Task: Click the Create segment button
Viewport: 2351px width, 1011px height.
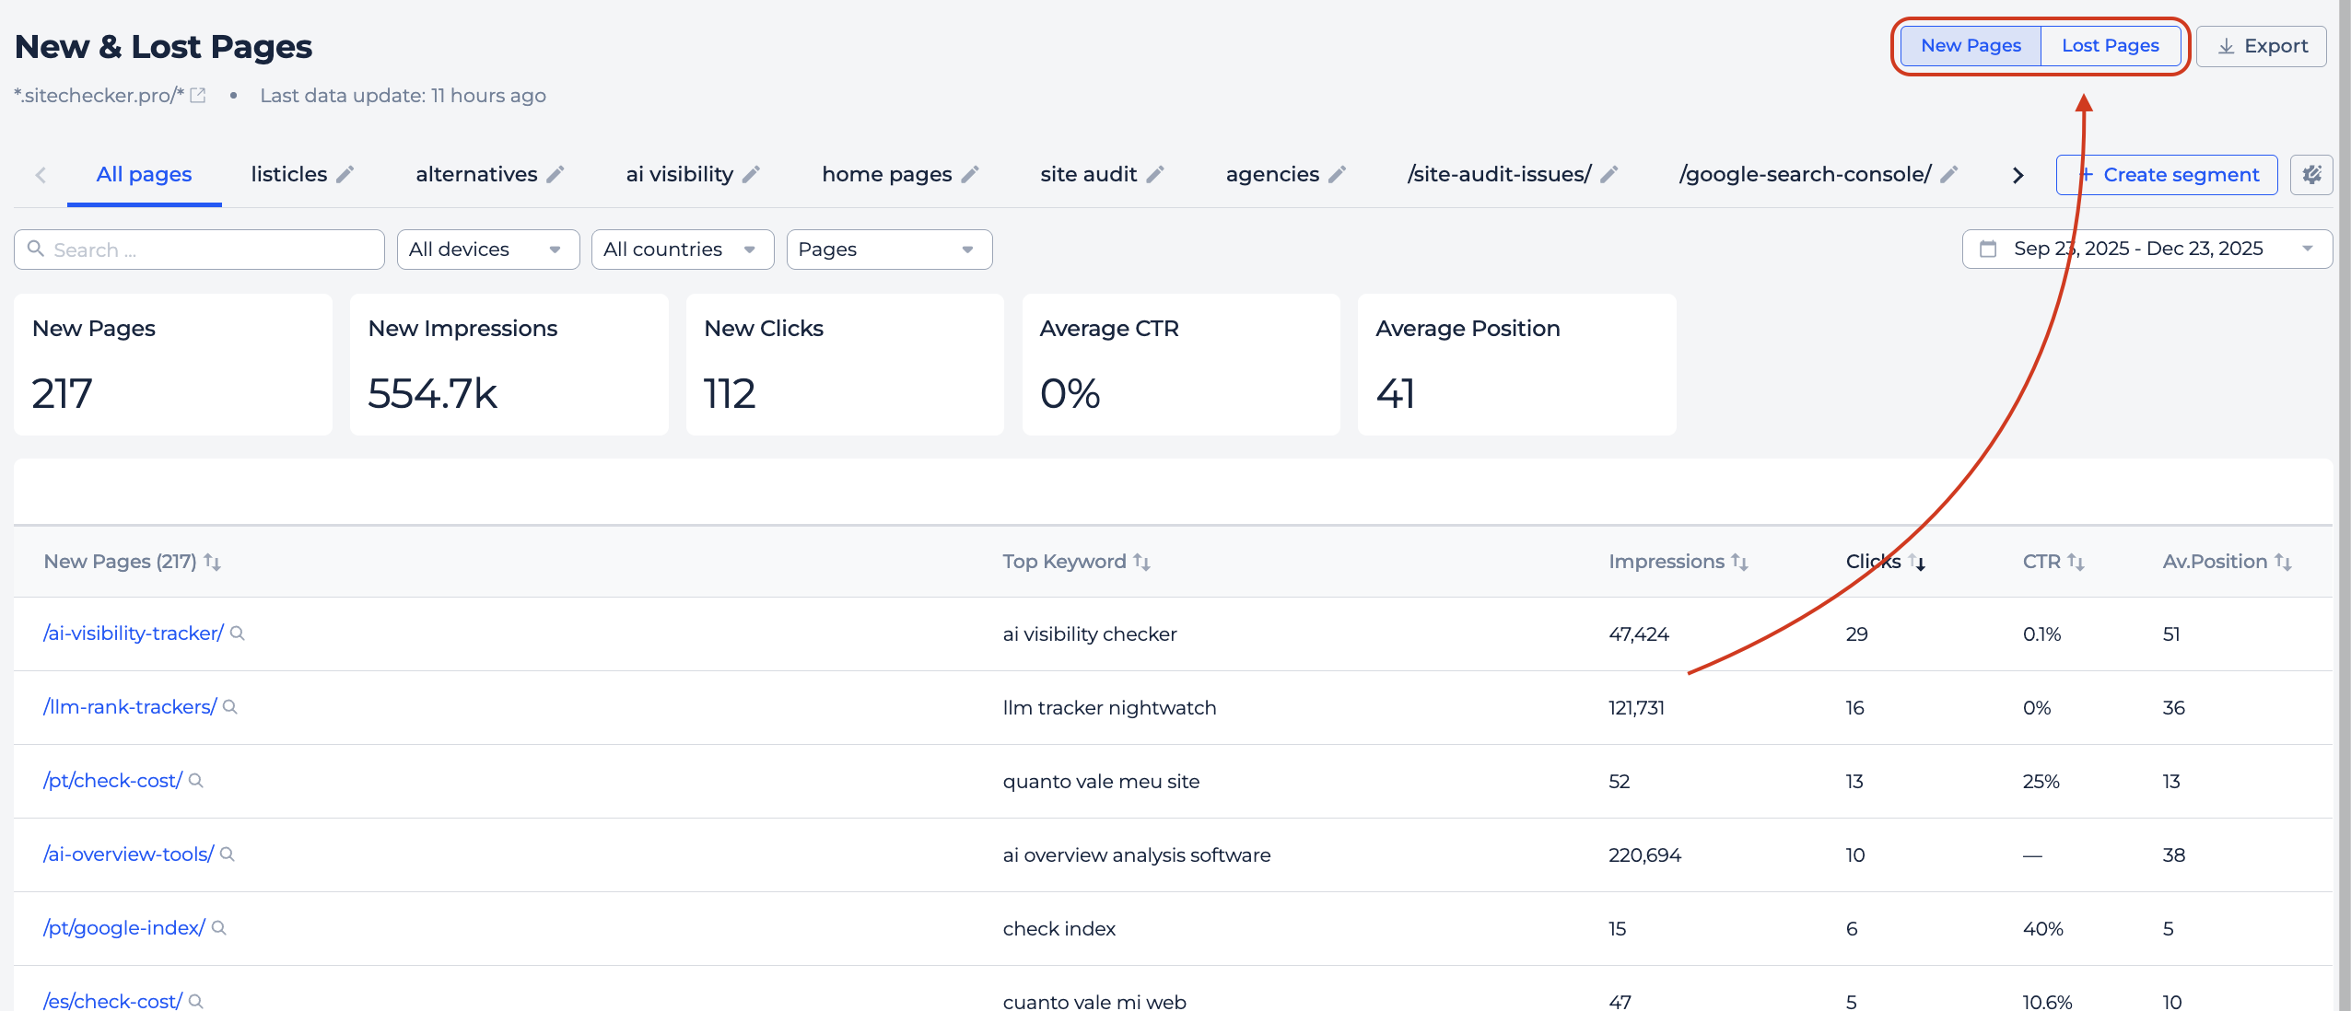Action: tap(2167, 175)
